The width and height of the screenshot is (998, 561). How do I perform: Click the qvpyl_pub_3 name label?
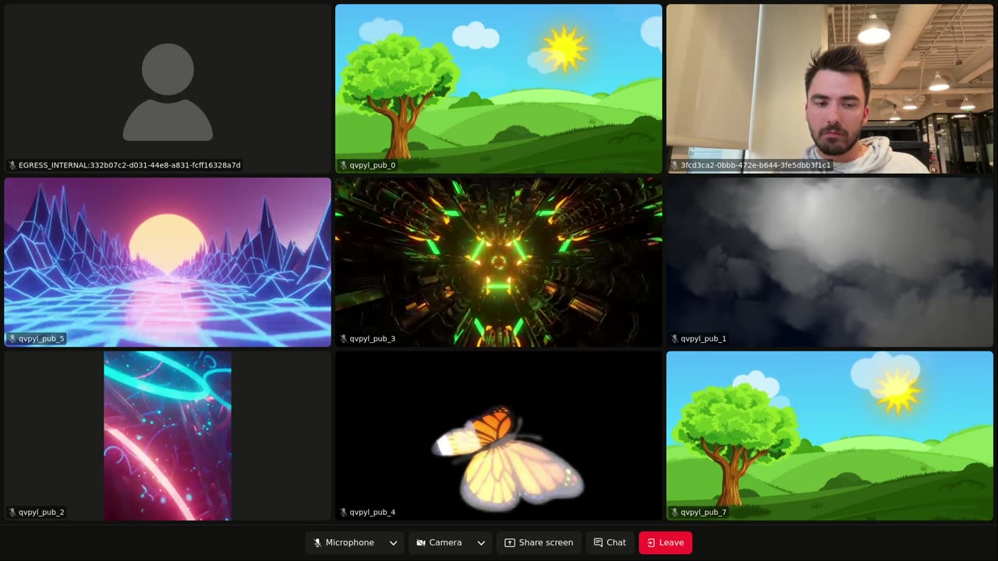[x=373, y=339]
